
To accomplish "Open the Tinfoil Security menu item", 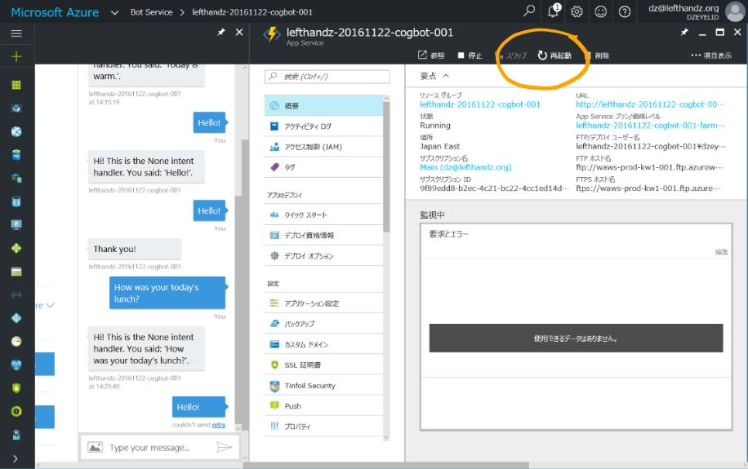I will pos(323,385).
